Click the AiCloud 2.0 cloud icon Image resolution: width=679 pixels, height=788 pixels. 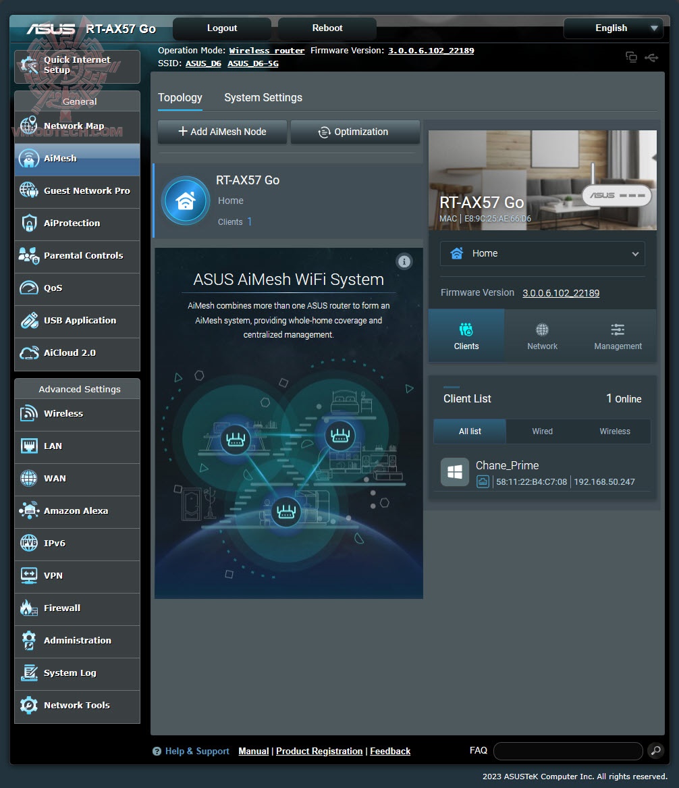coord(28,352)
